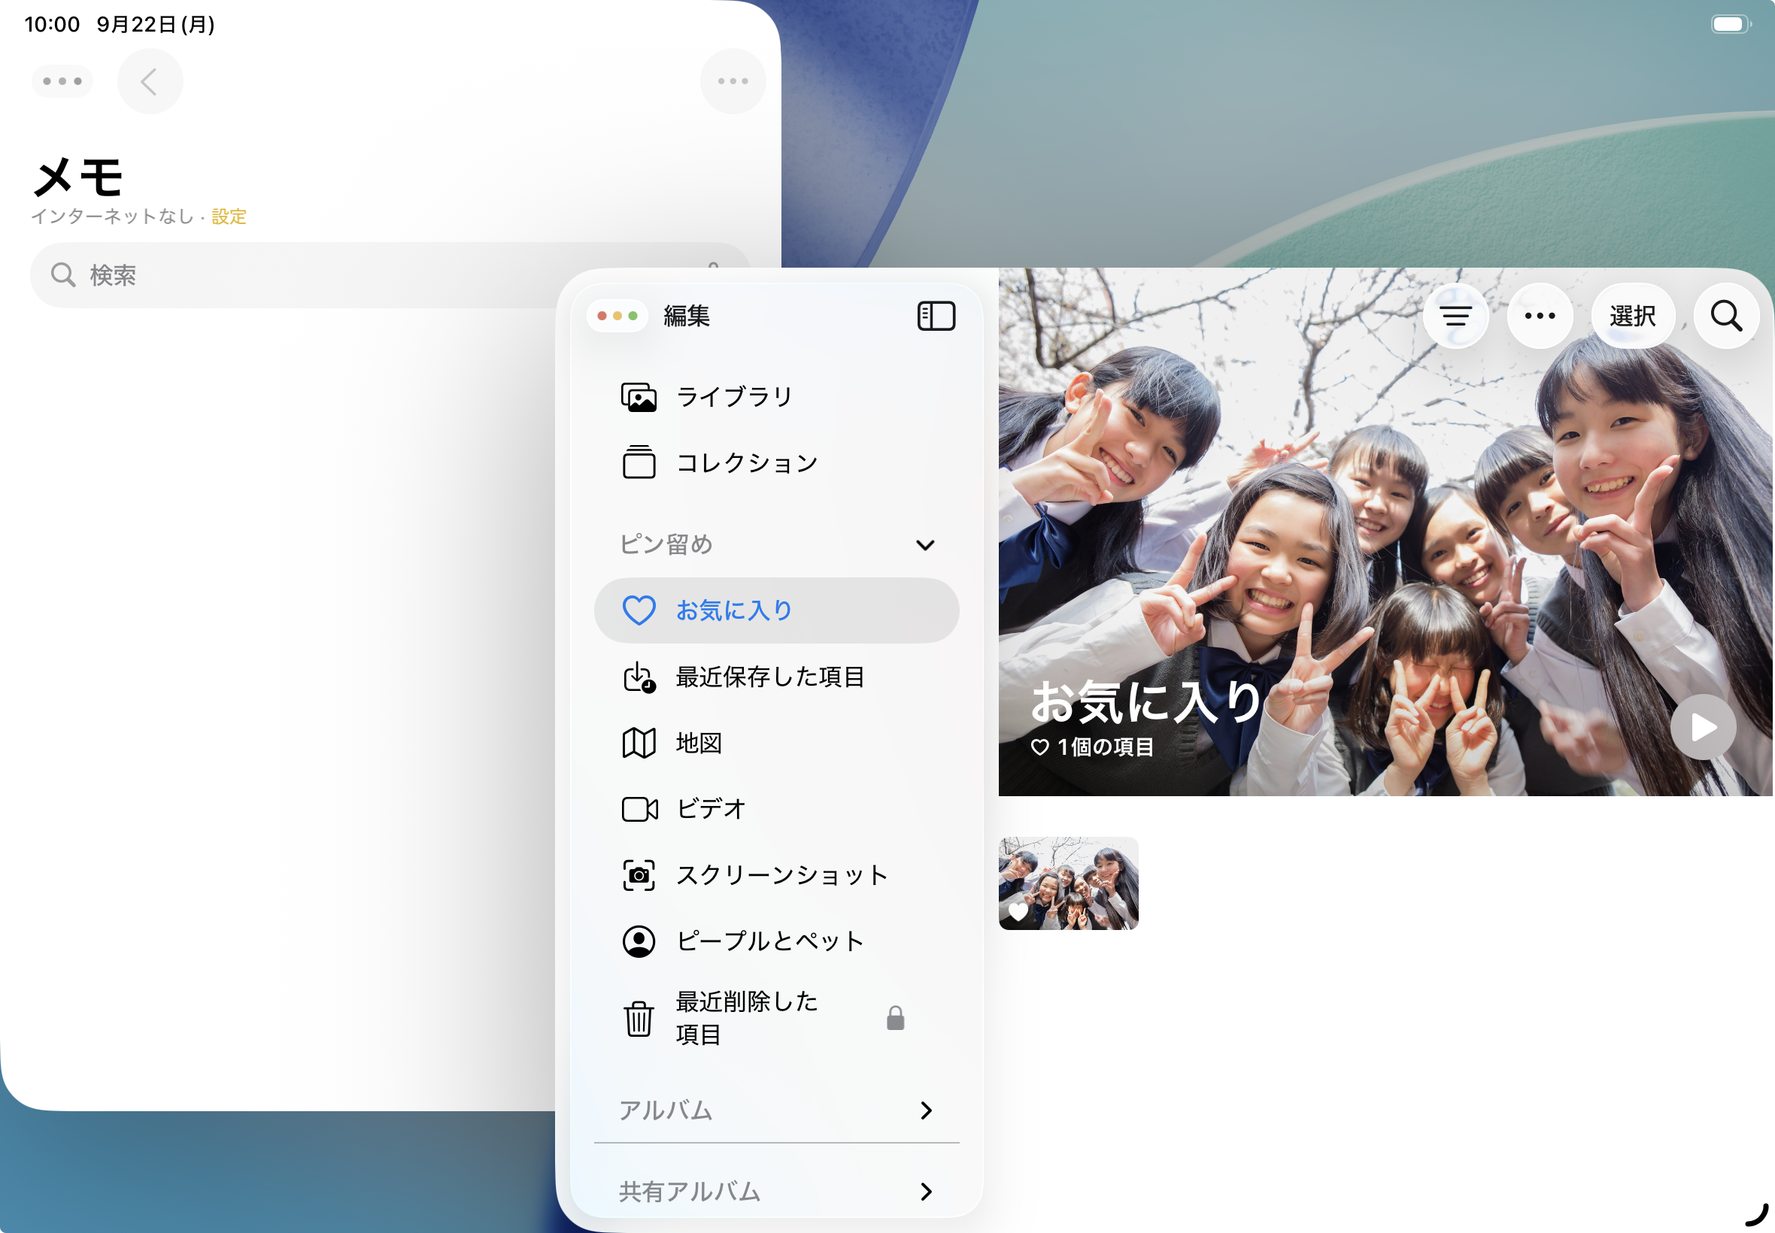Open the favorited group photo thumbnail
Image resolution: width=1775 pixels, height=1233 pixels.
pyautogui.click(x=1068, y=883)
